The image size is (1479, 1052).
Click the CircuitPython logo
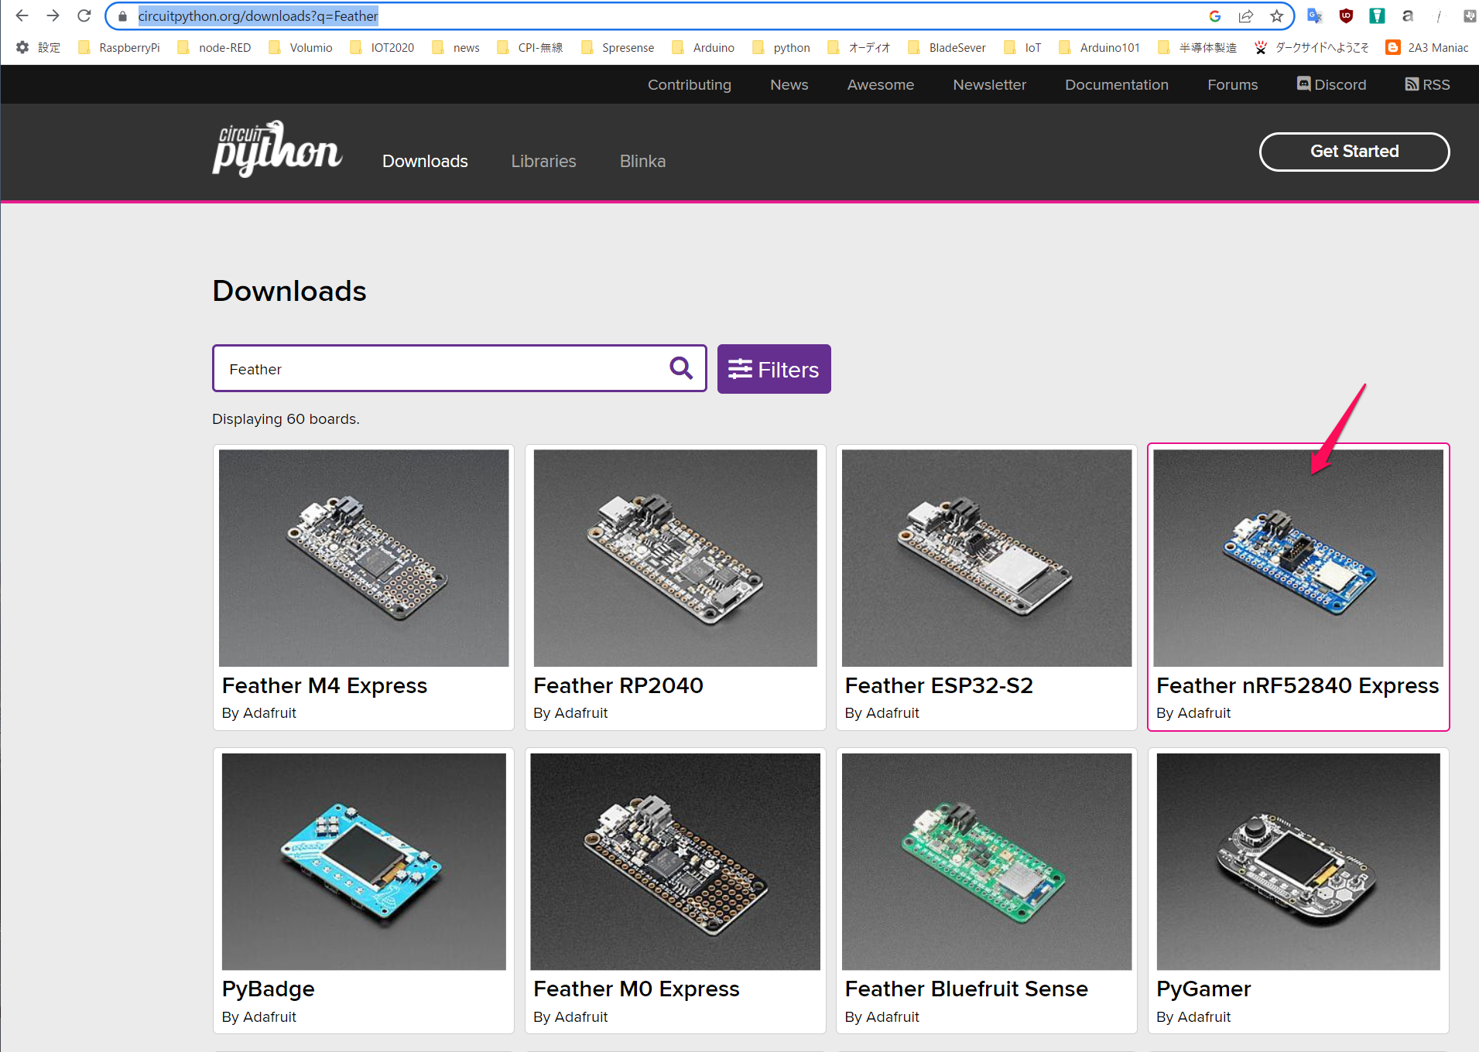[x=277, y=149]
